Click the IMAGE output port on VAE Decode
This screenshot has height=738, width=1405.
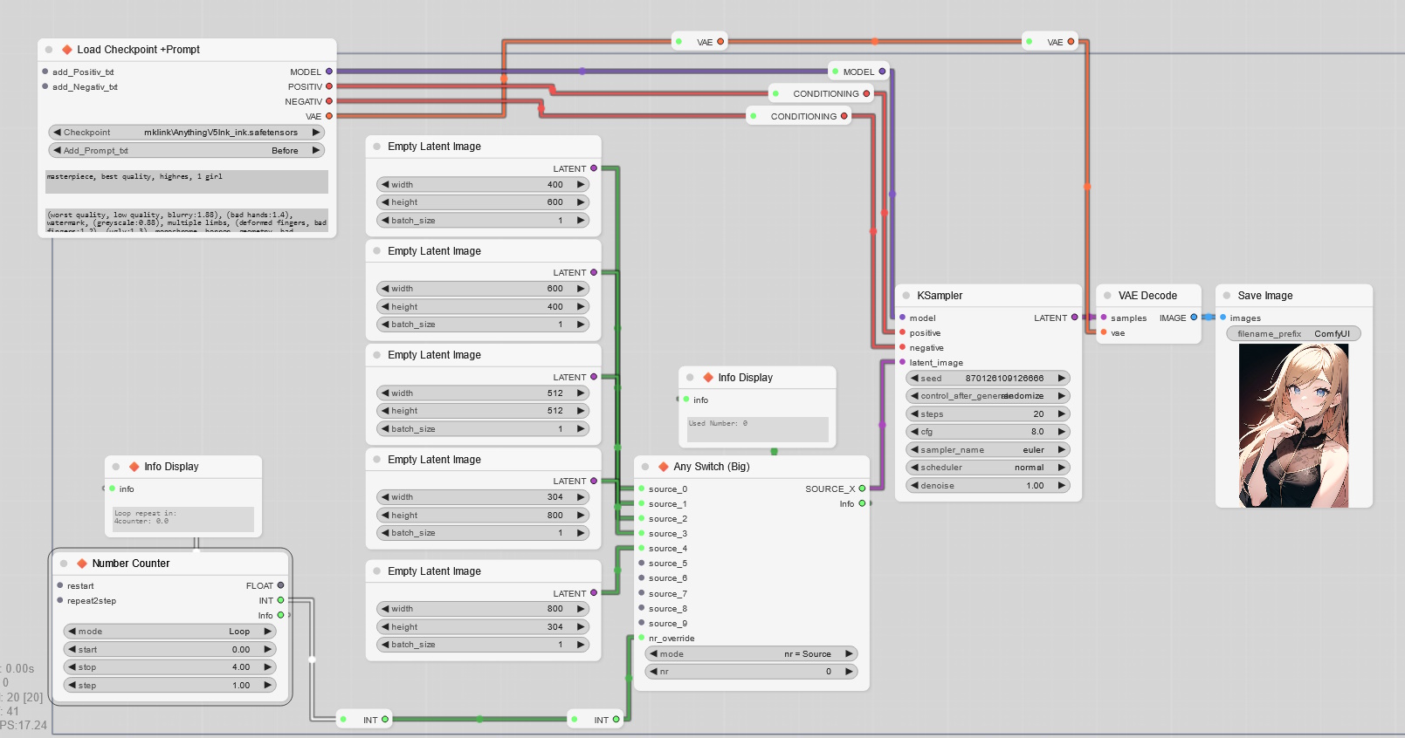coord(1194,318)
